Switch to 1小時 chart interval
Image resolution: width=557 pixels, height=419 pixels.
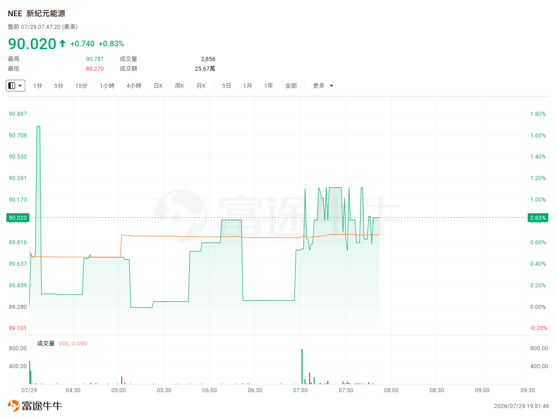pyautogui.click(x=107, y=86)
